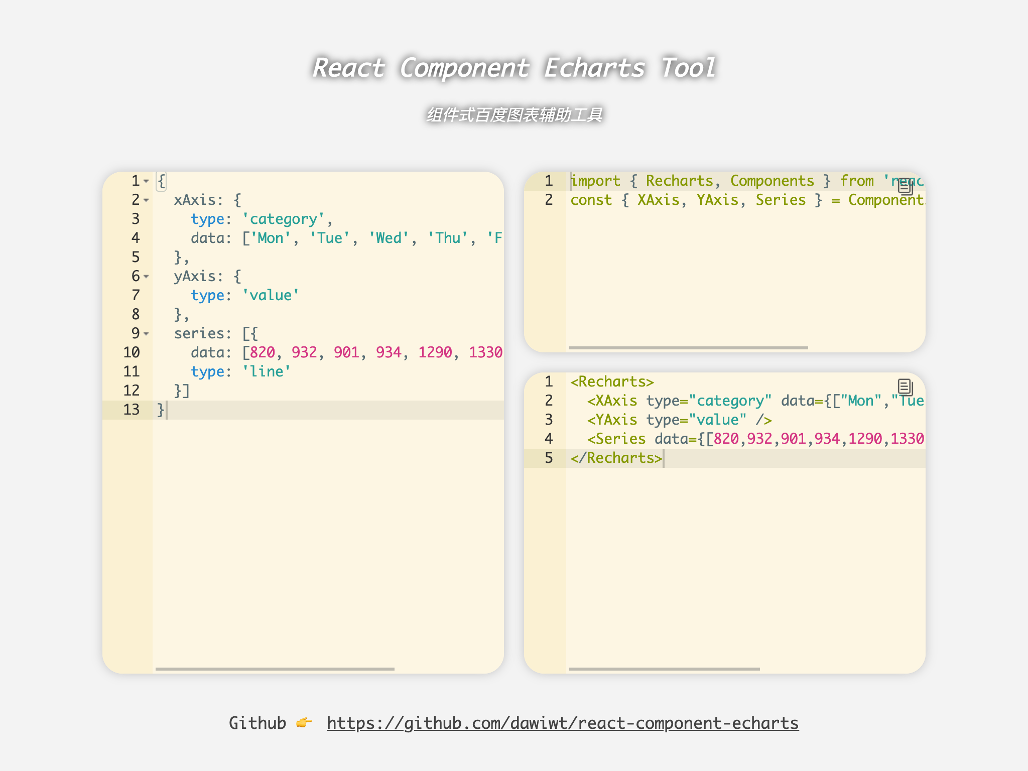Click horizontal scrollbar of JSX output panel
The image size is (1028, 771).
click(664, 669)
